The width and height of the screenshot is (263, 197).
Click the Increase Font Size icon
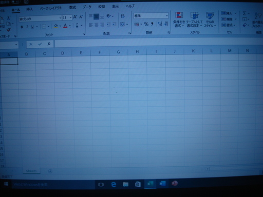click(x=75, y=17)
